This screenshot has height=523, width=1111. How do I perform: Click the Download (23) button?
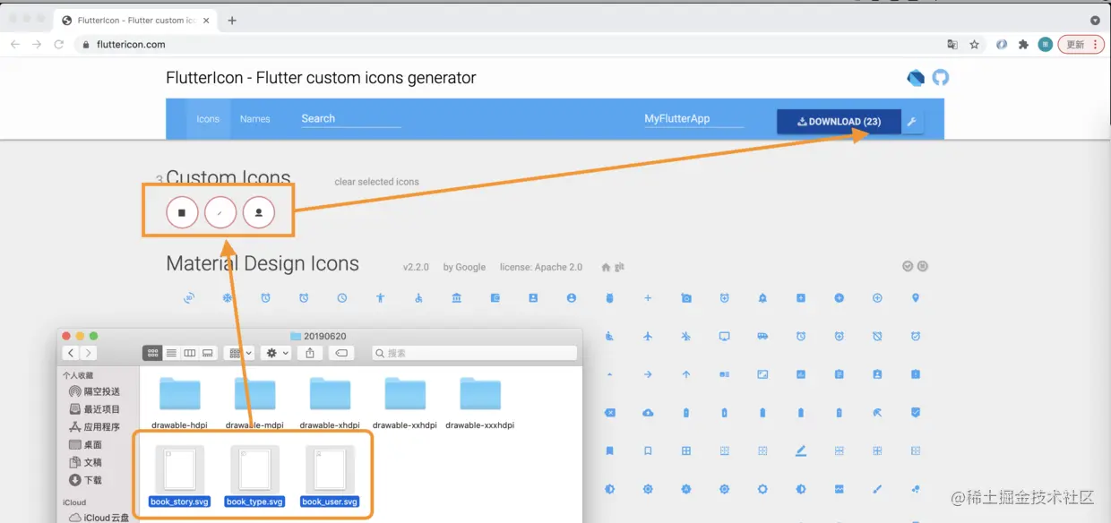(x=839, y=122)
